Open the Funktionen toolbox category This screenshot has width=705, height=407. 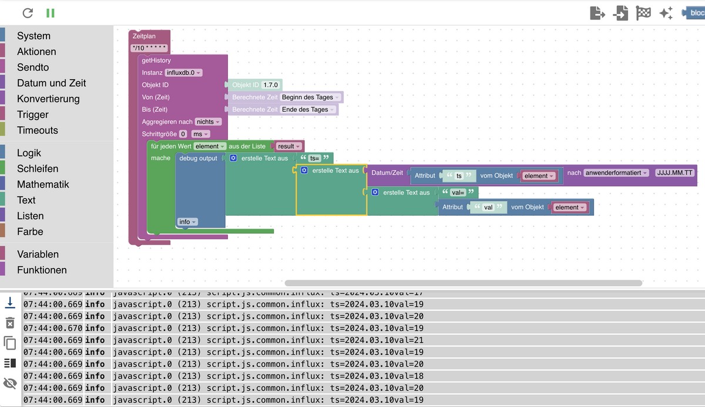click(42, 270)
